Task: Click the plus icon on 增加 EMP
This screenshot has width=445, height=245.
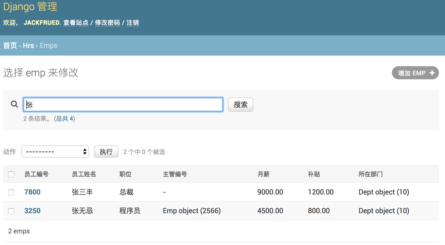Action: (x=432, y=73)
